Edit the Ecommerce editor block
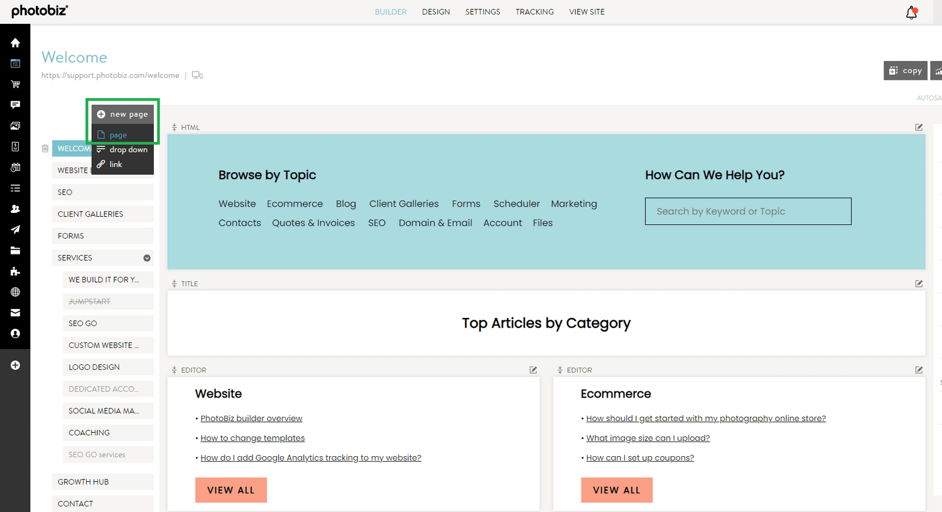 919,370
